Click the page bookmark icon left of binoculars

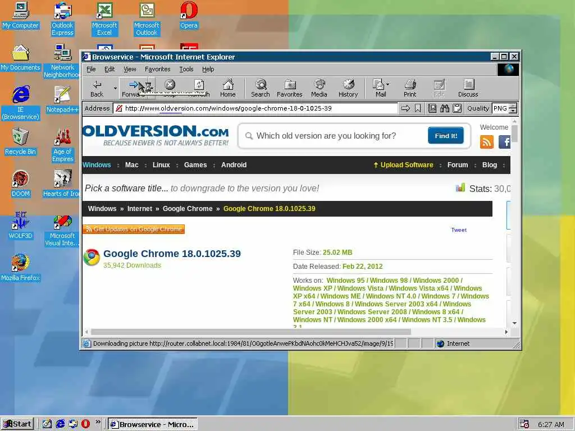pyautogui.click(x=432, y=108)
